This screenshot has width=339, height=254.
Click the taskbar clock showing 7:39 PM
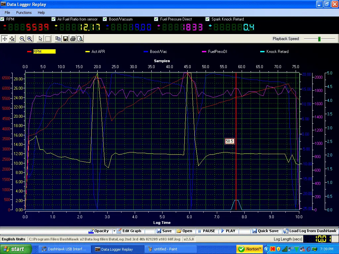[327, 249]
